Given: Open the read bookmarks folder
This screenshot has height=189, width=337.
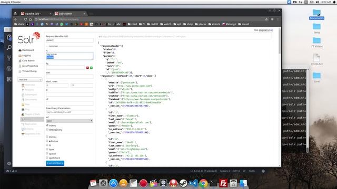Looking at the screenshot, I should pyautogui.click(x=132, y=24).
